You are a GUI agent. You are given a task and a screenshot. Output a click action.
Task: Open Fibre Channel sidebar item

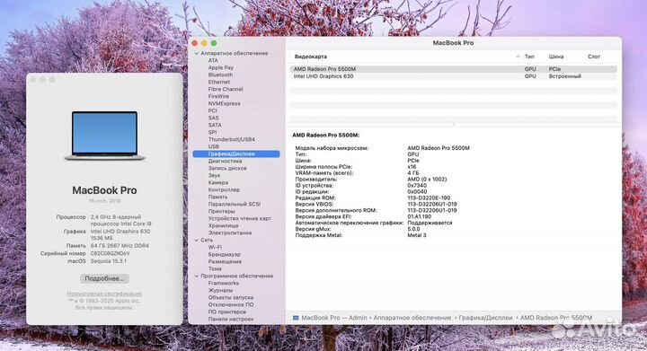[226, 89]
